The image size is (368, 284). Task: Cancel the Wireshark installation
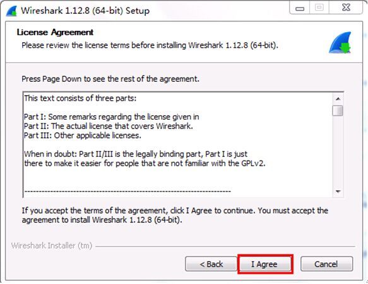[326, 264]
